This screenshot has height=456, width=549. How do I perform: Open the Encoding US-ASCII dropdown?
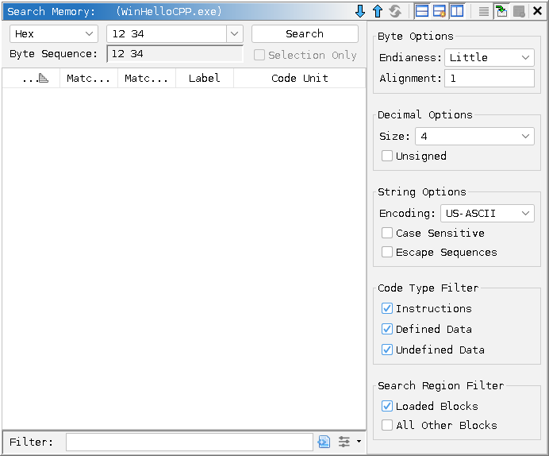(x=487, y=214)
